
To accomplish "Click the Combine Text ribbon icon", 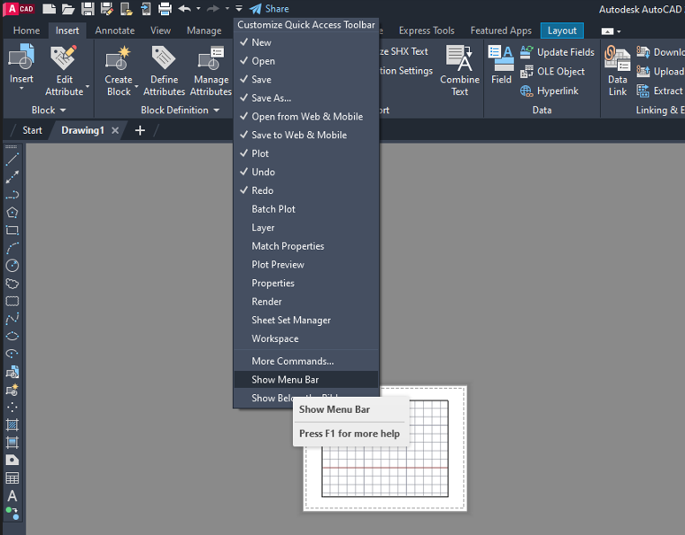I will coord(459,58).
